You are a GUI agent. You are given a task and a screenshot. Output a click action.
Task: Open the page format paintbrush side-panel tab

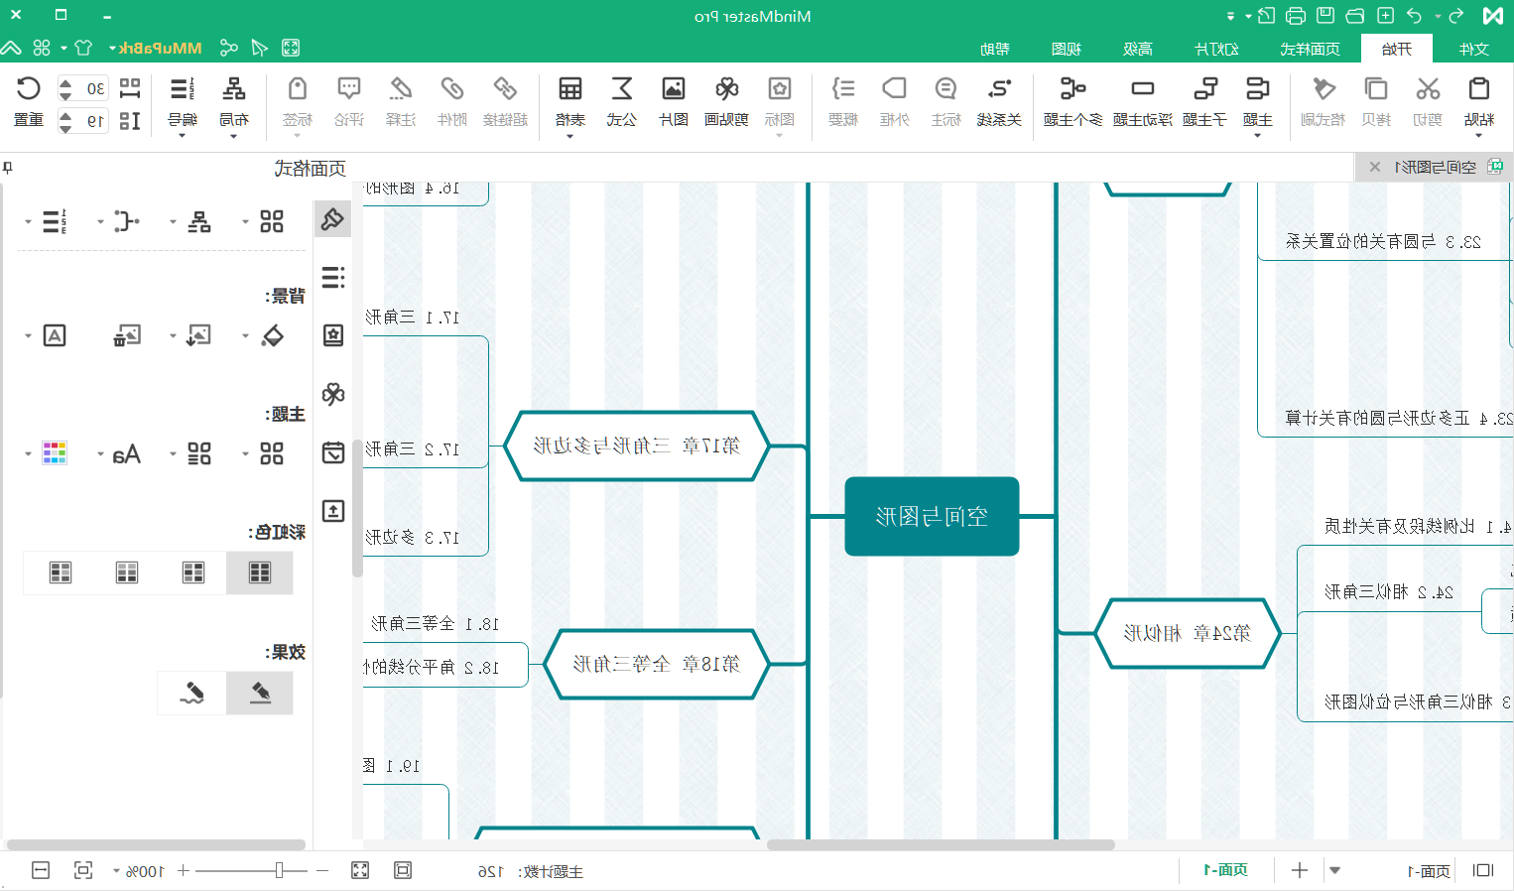click(333, 218)
